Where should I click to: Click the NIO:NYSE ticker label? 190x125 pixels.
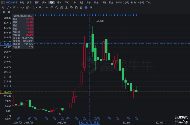click(x=12, y=3)
